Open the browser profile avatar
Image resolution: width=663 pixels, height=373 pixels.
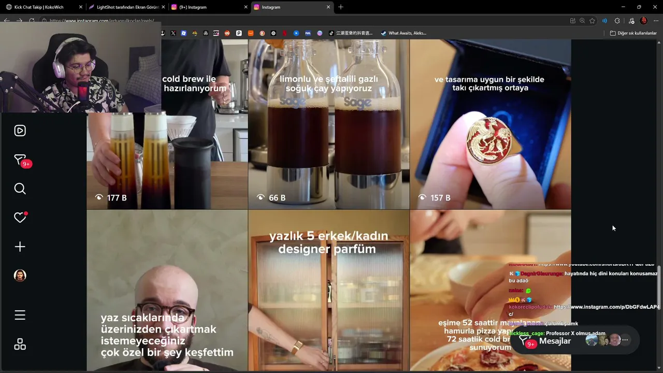[644, 21]
